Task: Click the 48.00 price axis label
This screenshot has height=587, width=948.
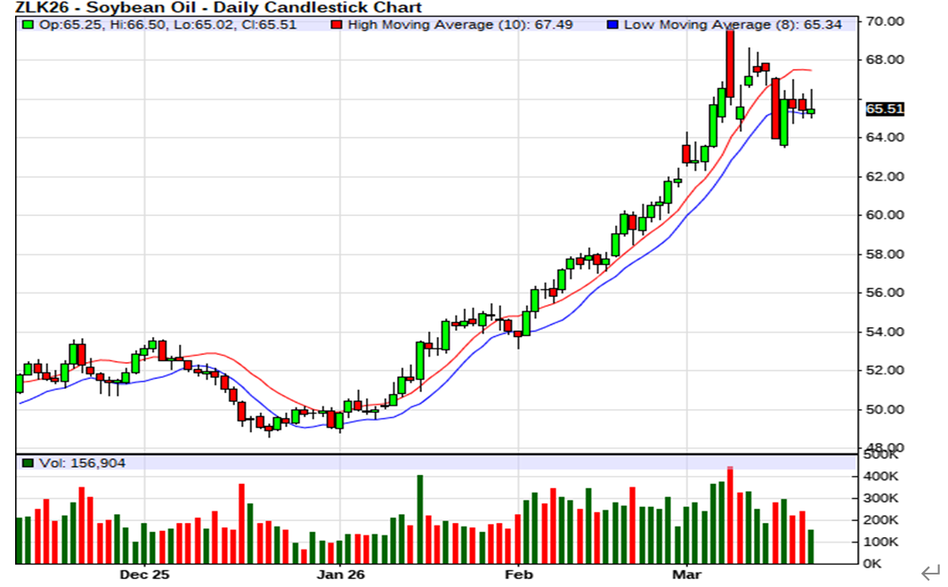Action: [x=887, y=447]
